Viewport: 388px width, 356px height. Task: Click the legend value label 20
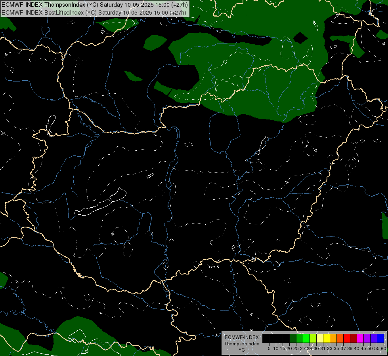[x=289, y=348]
